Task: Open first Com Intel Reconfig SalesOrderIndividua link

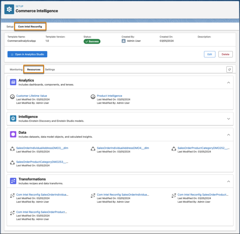Action: point(42,195)
